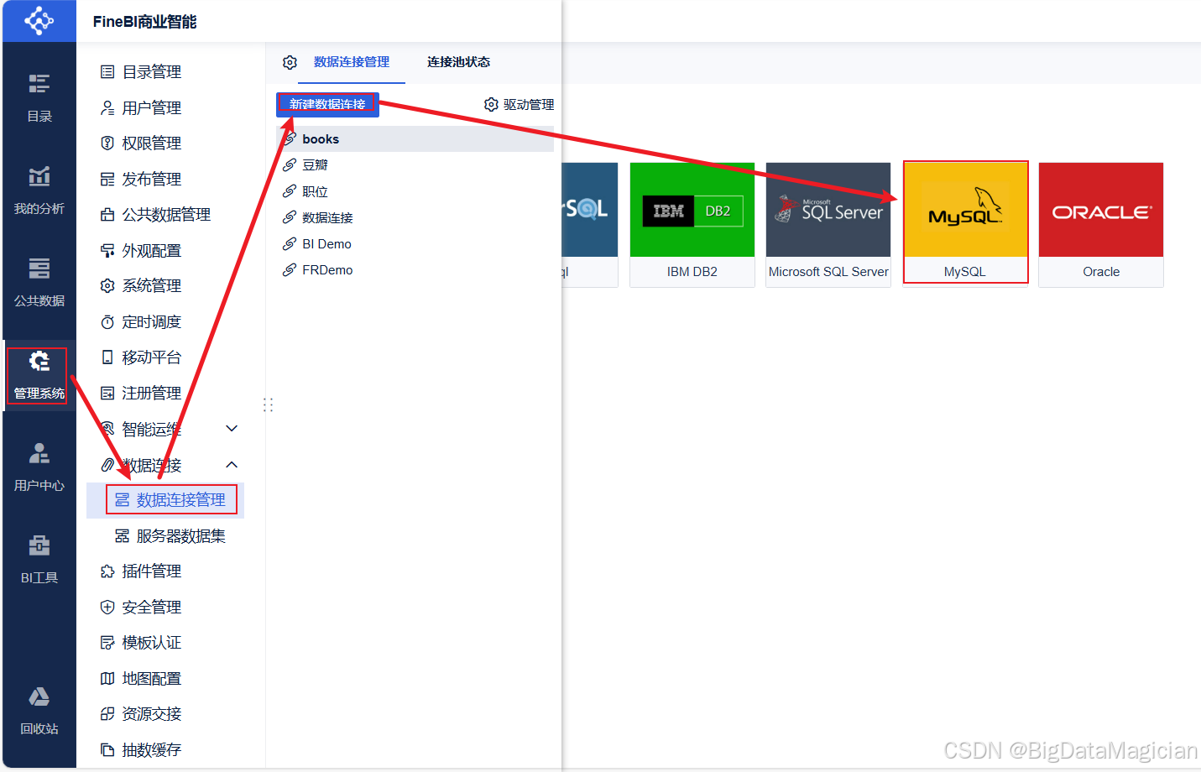Open the 管理系统 sidebar section
Screen dimensions: 1201x772
click(39, 375)
